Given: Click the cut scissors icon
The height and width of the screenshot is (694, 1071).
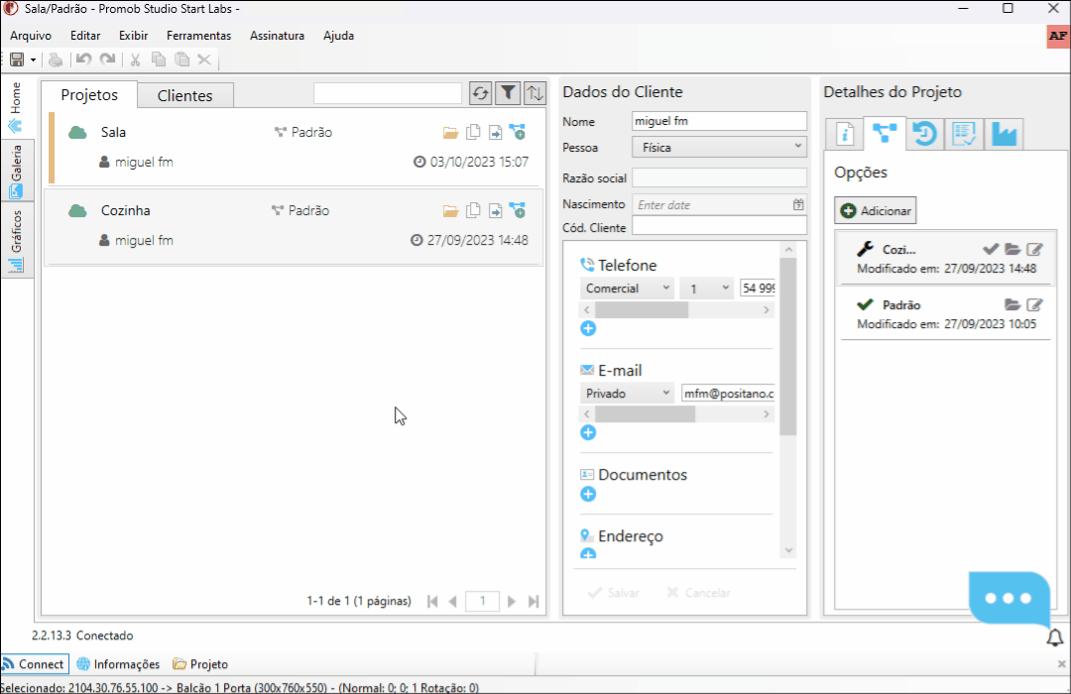Looking at the screenshot, I should 135,59.
